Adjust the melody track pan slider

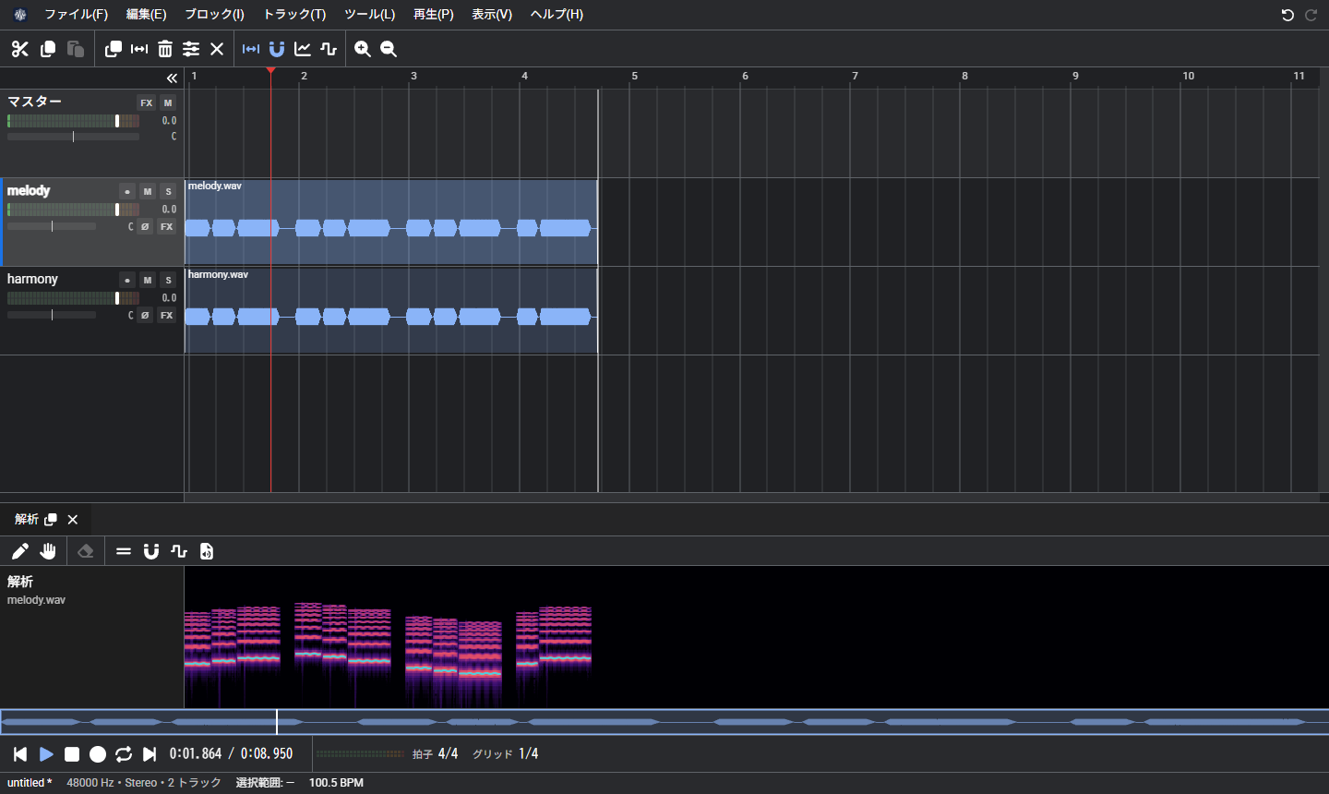point(52,226)
